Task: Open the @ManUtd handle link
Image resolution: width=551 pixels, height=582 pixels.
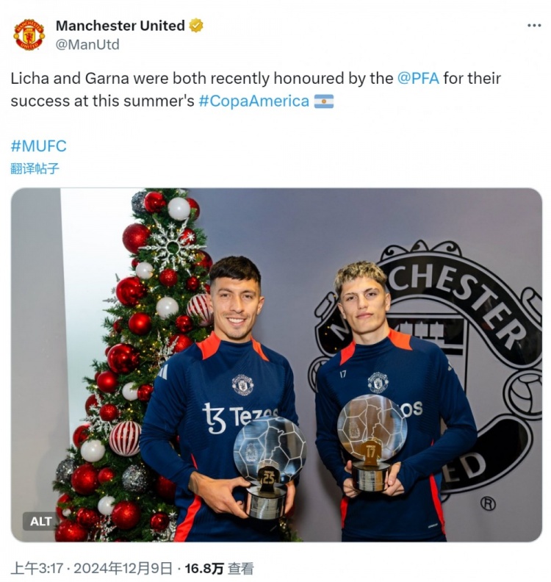Action: [x=87, y=45]
